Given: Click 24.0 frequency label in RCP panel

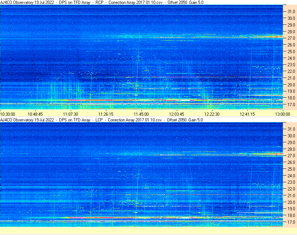Looking at the screenshot, I should 291,58.
